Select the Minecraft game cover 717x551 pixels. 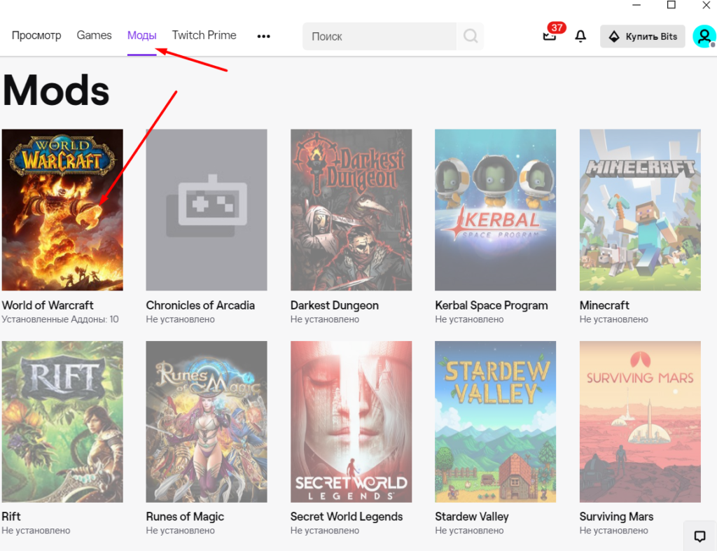click(x=639, y=209)
